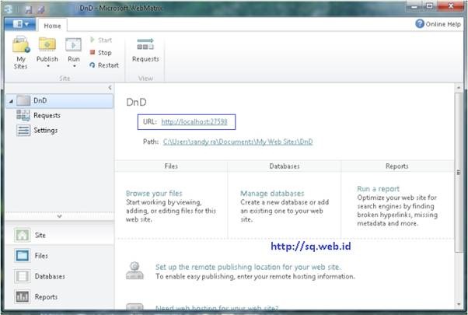Click Manage databases link
This screenshot has width=468, height=315.
coord(272,194)
